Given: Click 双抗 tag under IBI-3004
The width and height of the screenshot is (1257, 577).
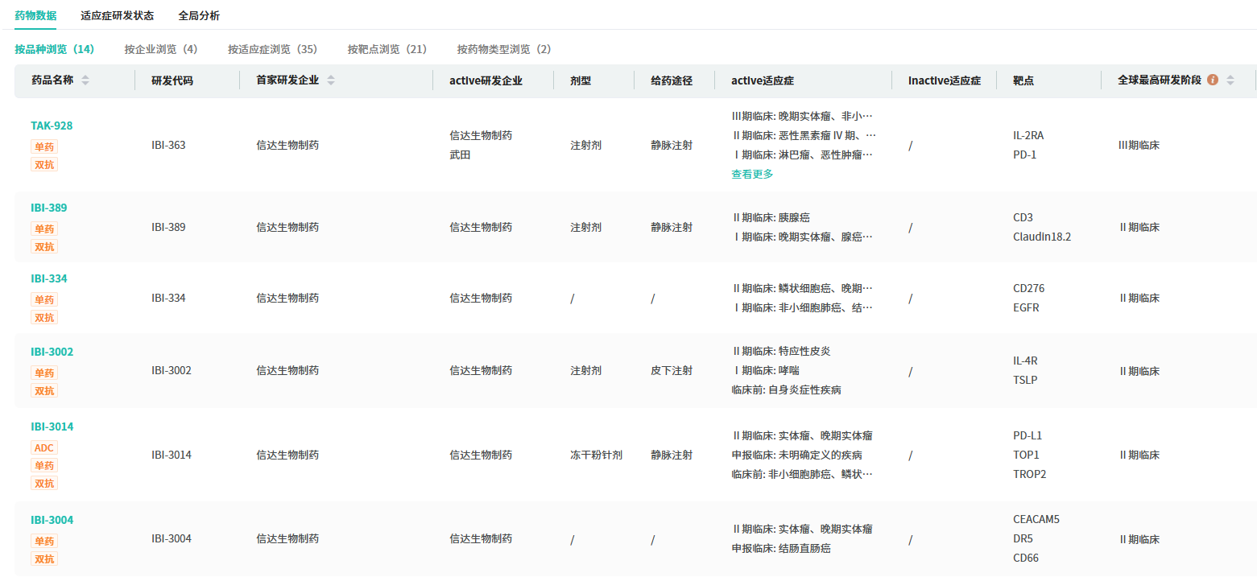Looking at the screenshot, I should click(x=44, y=558).
